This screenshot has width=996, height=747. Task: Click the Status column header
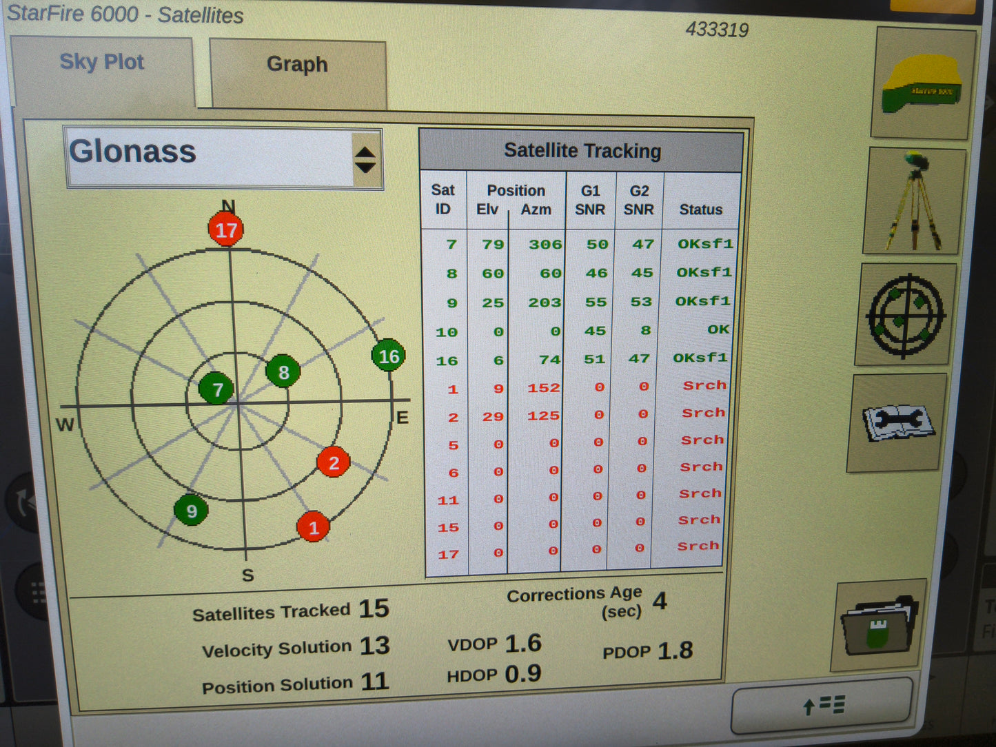(x=700, y=209)
